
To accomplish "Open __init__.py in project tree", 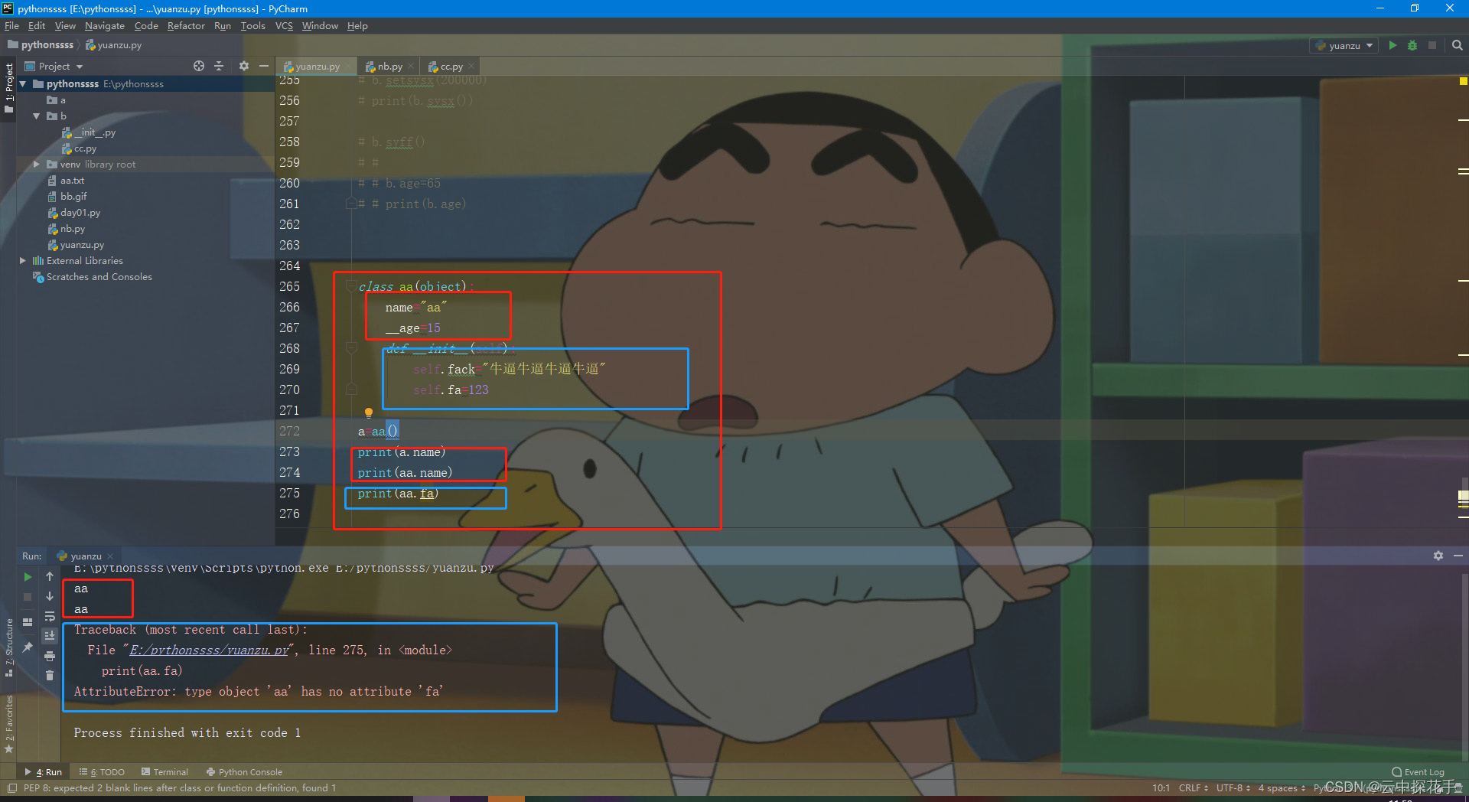I will coord(89,132).
